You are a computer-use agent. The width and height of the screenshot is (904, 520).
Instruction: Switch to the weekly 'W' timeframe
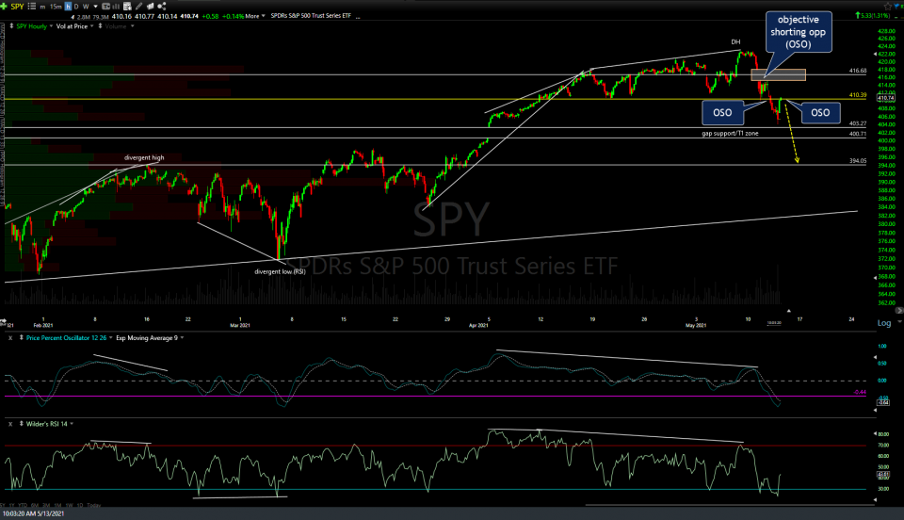point(86,7)
